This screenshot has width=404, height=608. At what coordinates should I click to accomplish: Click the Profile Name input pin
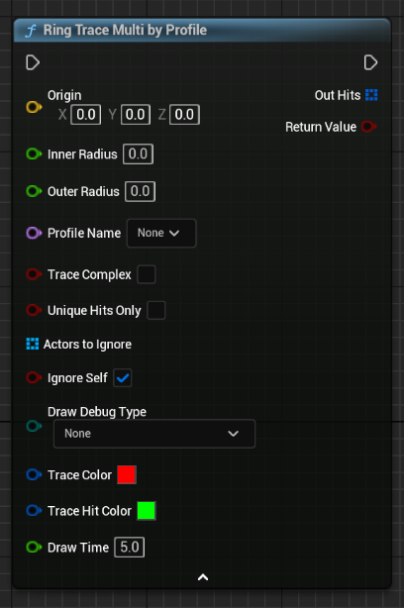tap(34, 233)
